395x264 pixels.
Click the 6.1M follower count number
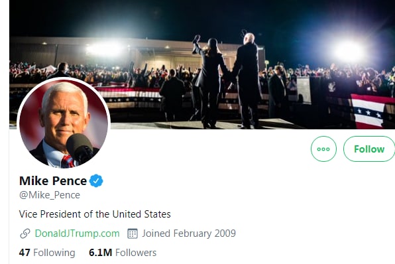101,253
